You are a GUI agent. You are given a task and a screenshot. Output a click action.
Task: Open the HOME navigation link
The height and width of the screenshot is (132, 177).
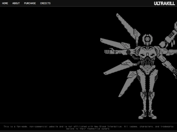coord(5,3)
